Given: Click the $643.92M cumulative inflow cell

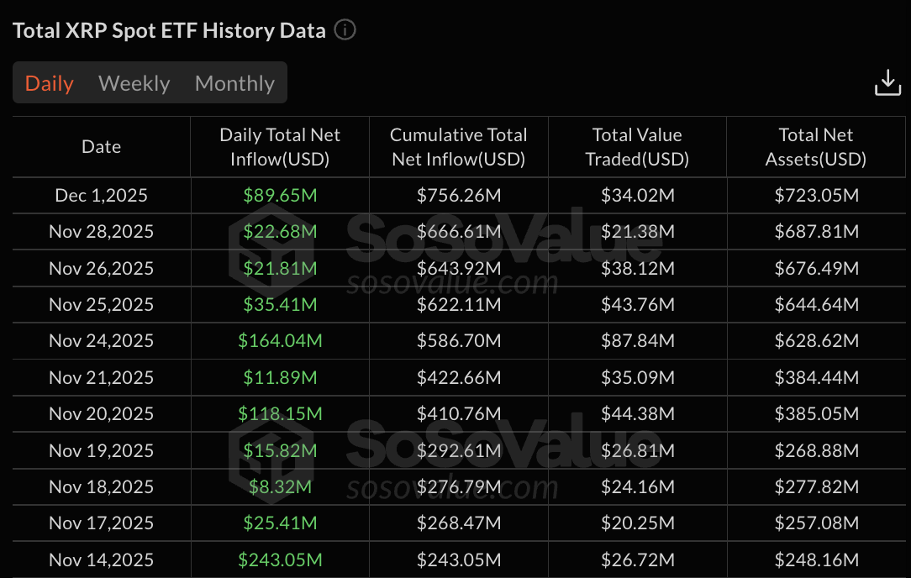Looking at the screenshot, I should 458,268.
